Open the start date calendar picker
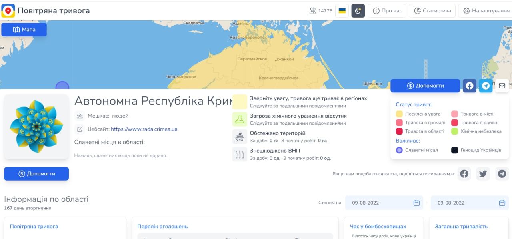The width and height of the screenshot is (512, 239). coord(416,203)
